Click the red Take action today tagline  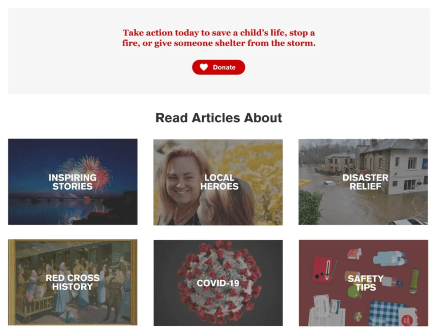tap(219, 38)
